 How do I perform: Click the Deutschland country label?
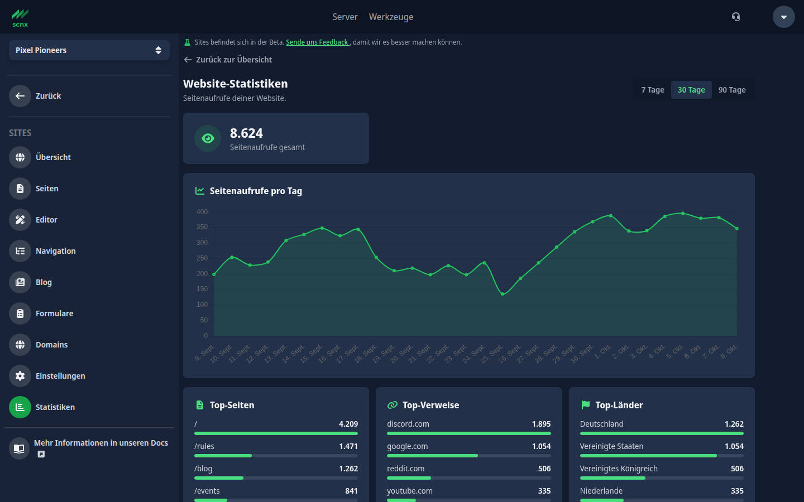(601, 424)
